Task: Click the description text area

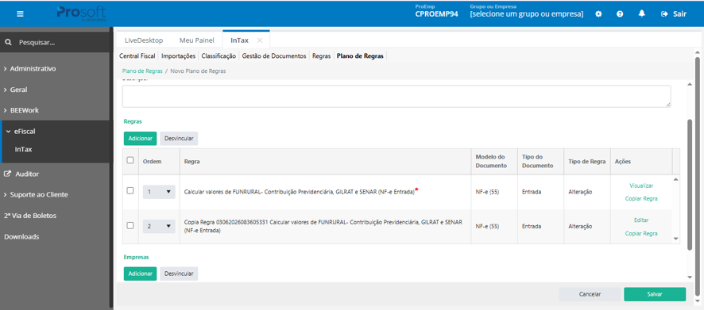Action: click(397, 96)
